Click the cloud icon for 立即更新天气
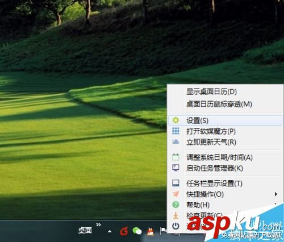The height and width of the screenshot is (242, 284). pyautogui.click(x=176, y=141)
